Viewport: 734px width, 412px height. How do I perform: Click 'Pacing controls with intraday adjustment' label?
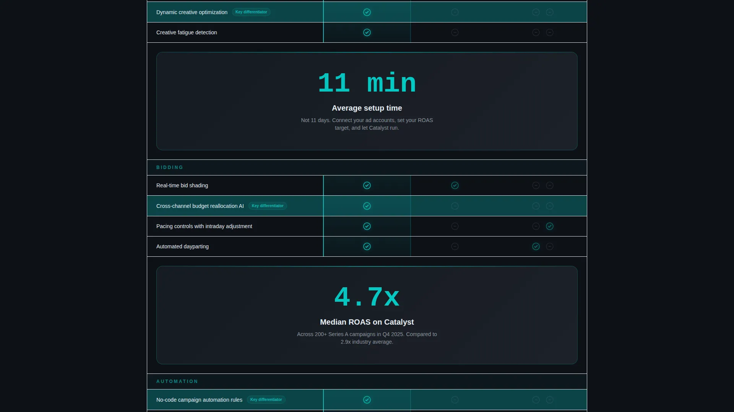pos(204,226)
